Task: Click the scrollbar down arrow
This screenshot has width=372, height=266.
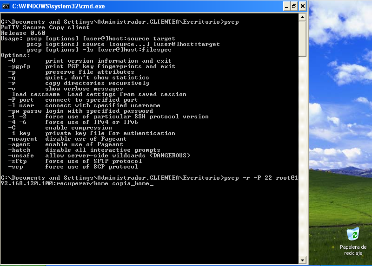Action: point(302,260)
